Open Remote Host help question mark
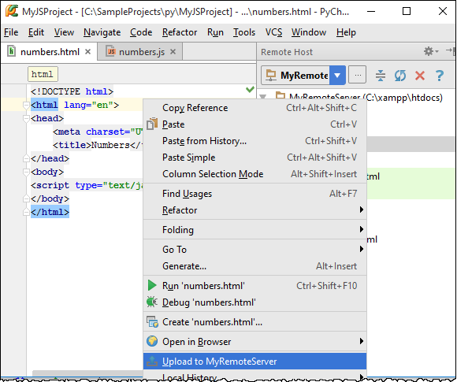The image size is (457, 382). 440,76
